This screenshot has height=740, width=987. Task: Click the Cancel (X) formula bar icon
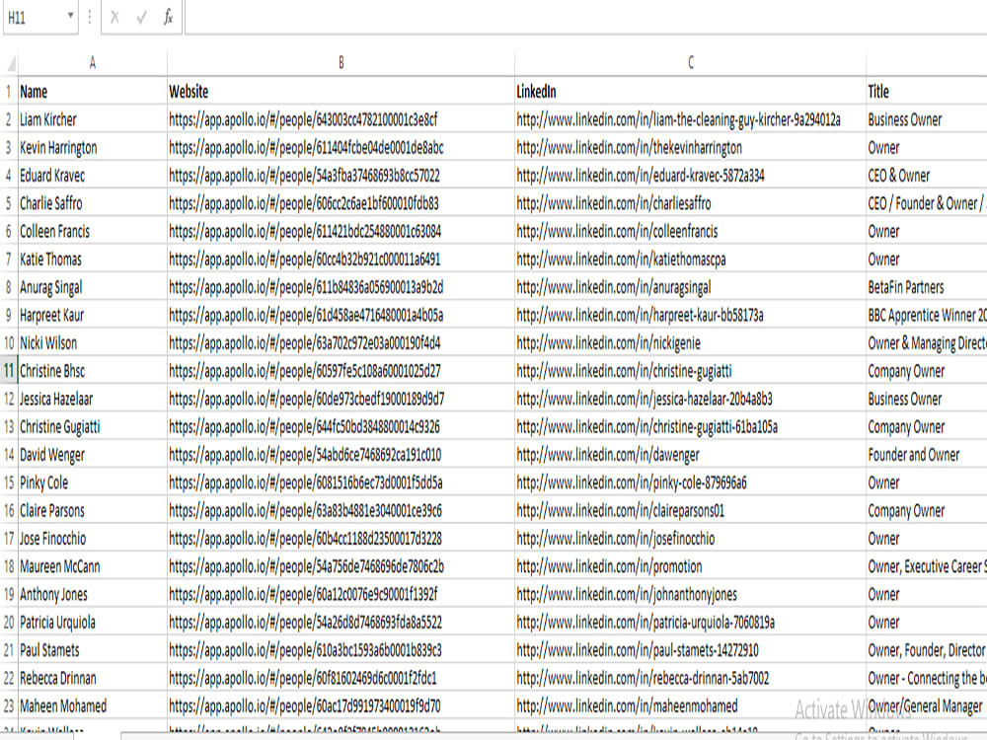pyautogui.click(x=114, y=18)
